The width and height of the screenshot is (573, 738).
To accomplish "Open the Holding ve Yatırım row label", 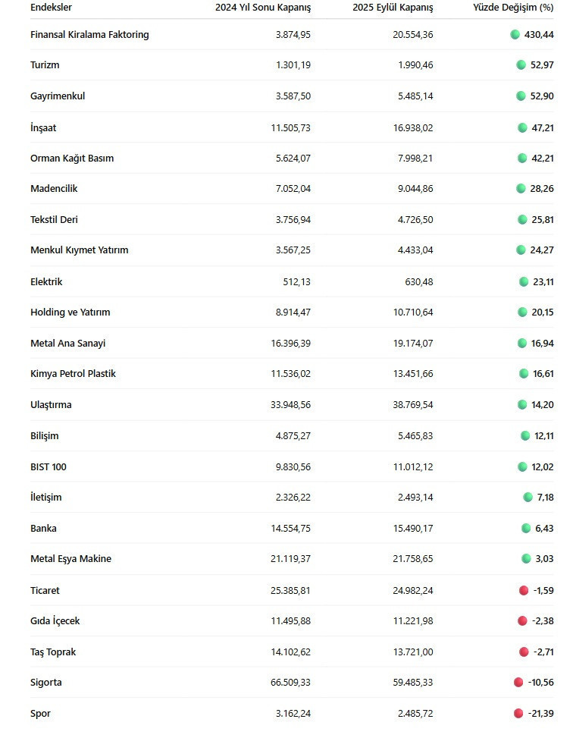I will pyautogui.click(x=70, y=312).
